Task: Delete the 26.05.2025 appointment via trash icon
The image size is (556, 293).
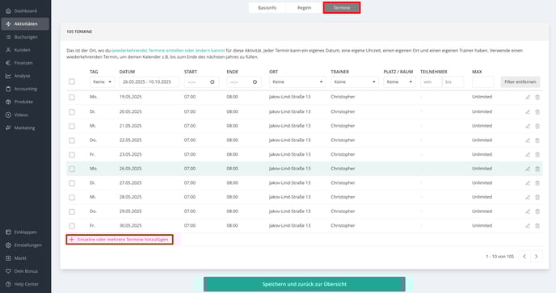Action: tap(537, 169)
